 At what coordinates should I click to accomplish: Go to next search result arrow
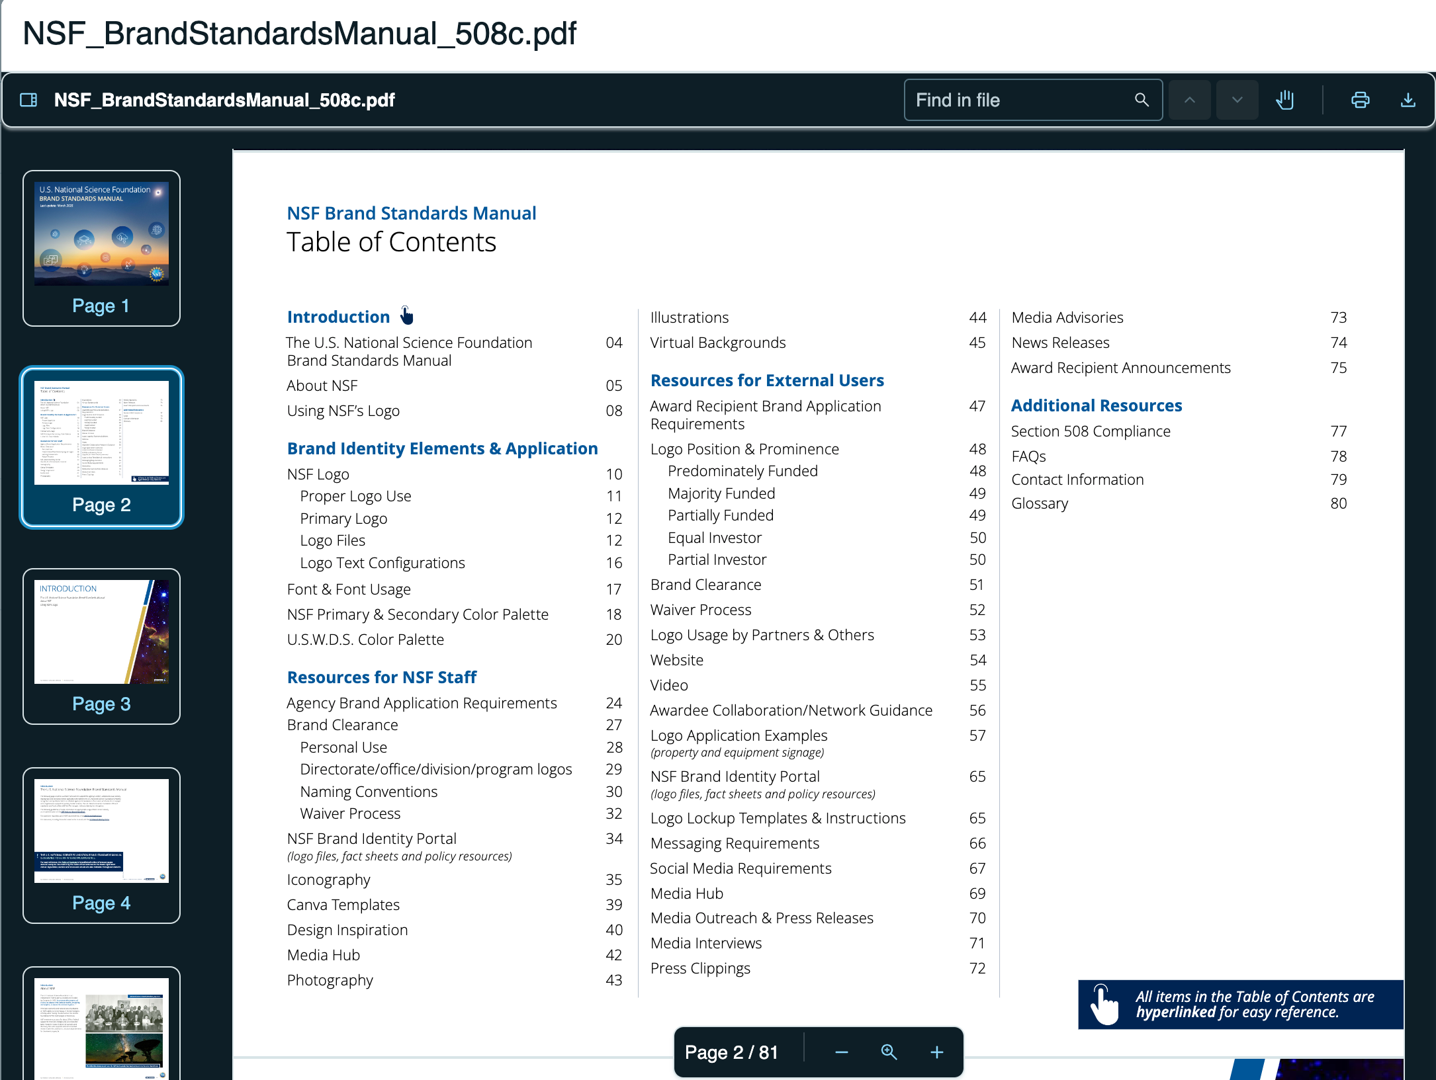1237,100
